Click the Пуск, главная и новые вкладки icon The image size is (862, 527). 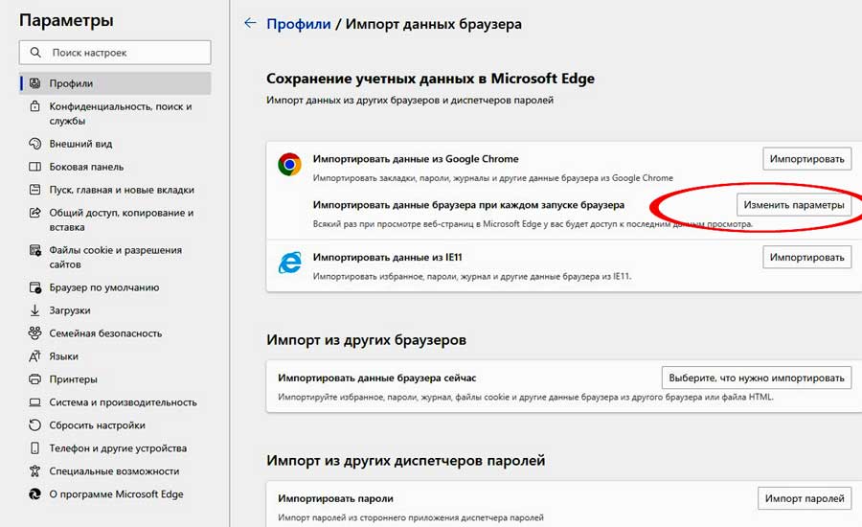[34, 189]
